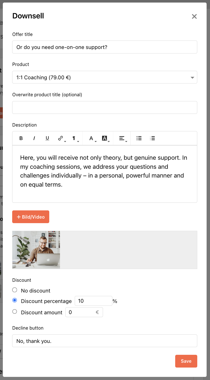Viewport: 210px width, 380px height.
Task: Add media with the Bild/Video button
Action: pos(31,217)
